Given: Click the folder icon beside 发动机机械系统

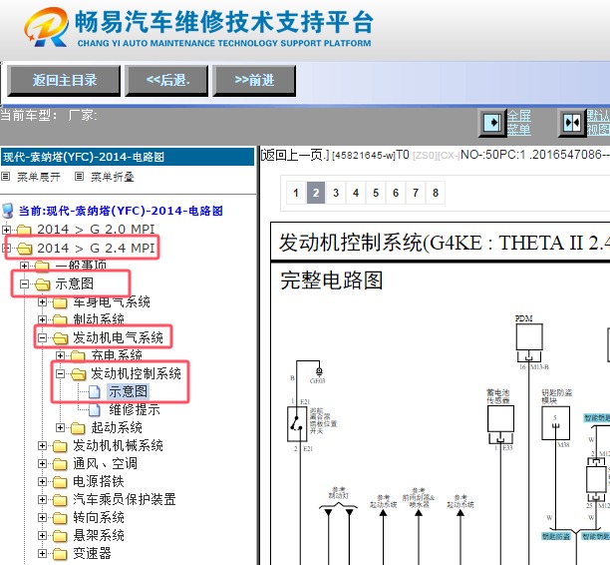Looking at the screenshot, I should pos(60,446).
